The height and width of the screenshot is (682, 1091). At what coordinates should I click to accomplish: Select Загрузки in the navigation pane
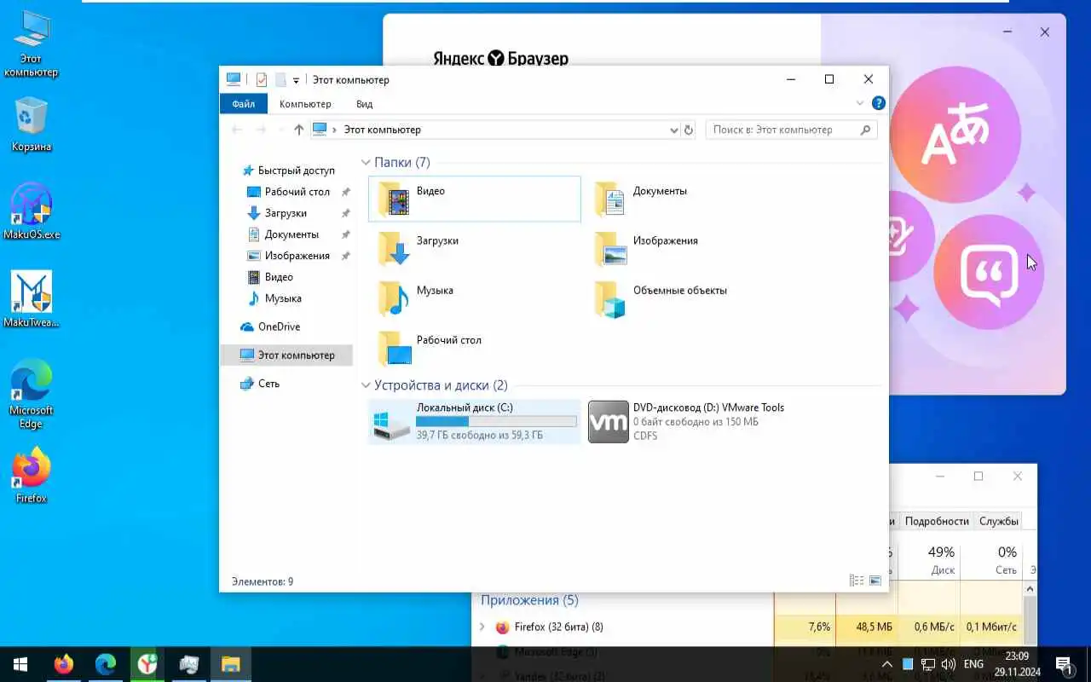(286, 213)
